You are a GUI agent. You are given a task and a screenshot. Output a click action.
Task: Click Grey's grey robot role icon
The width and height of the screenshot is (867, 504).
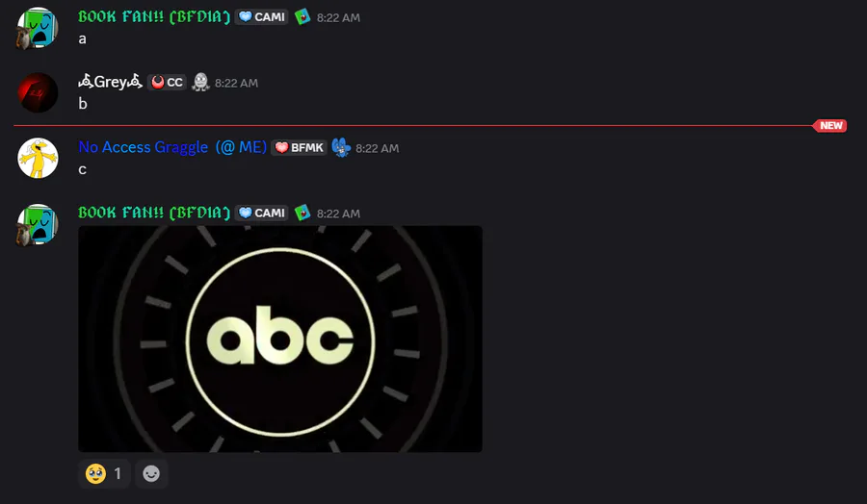200,83
